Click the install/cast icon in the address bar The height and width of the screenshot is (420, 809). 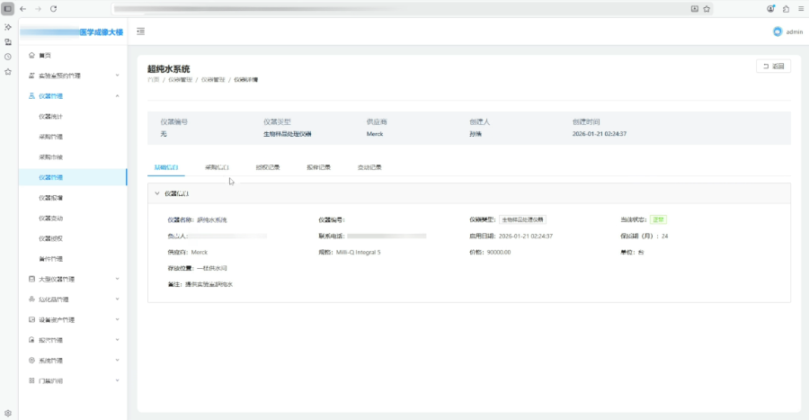(695, 9)
